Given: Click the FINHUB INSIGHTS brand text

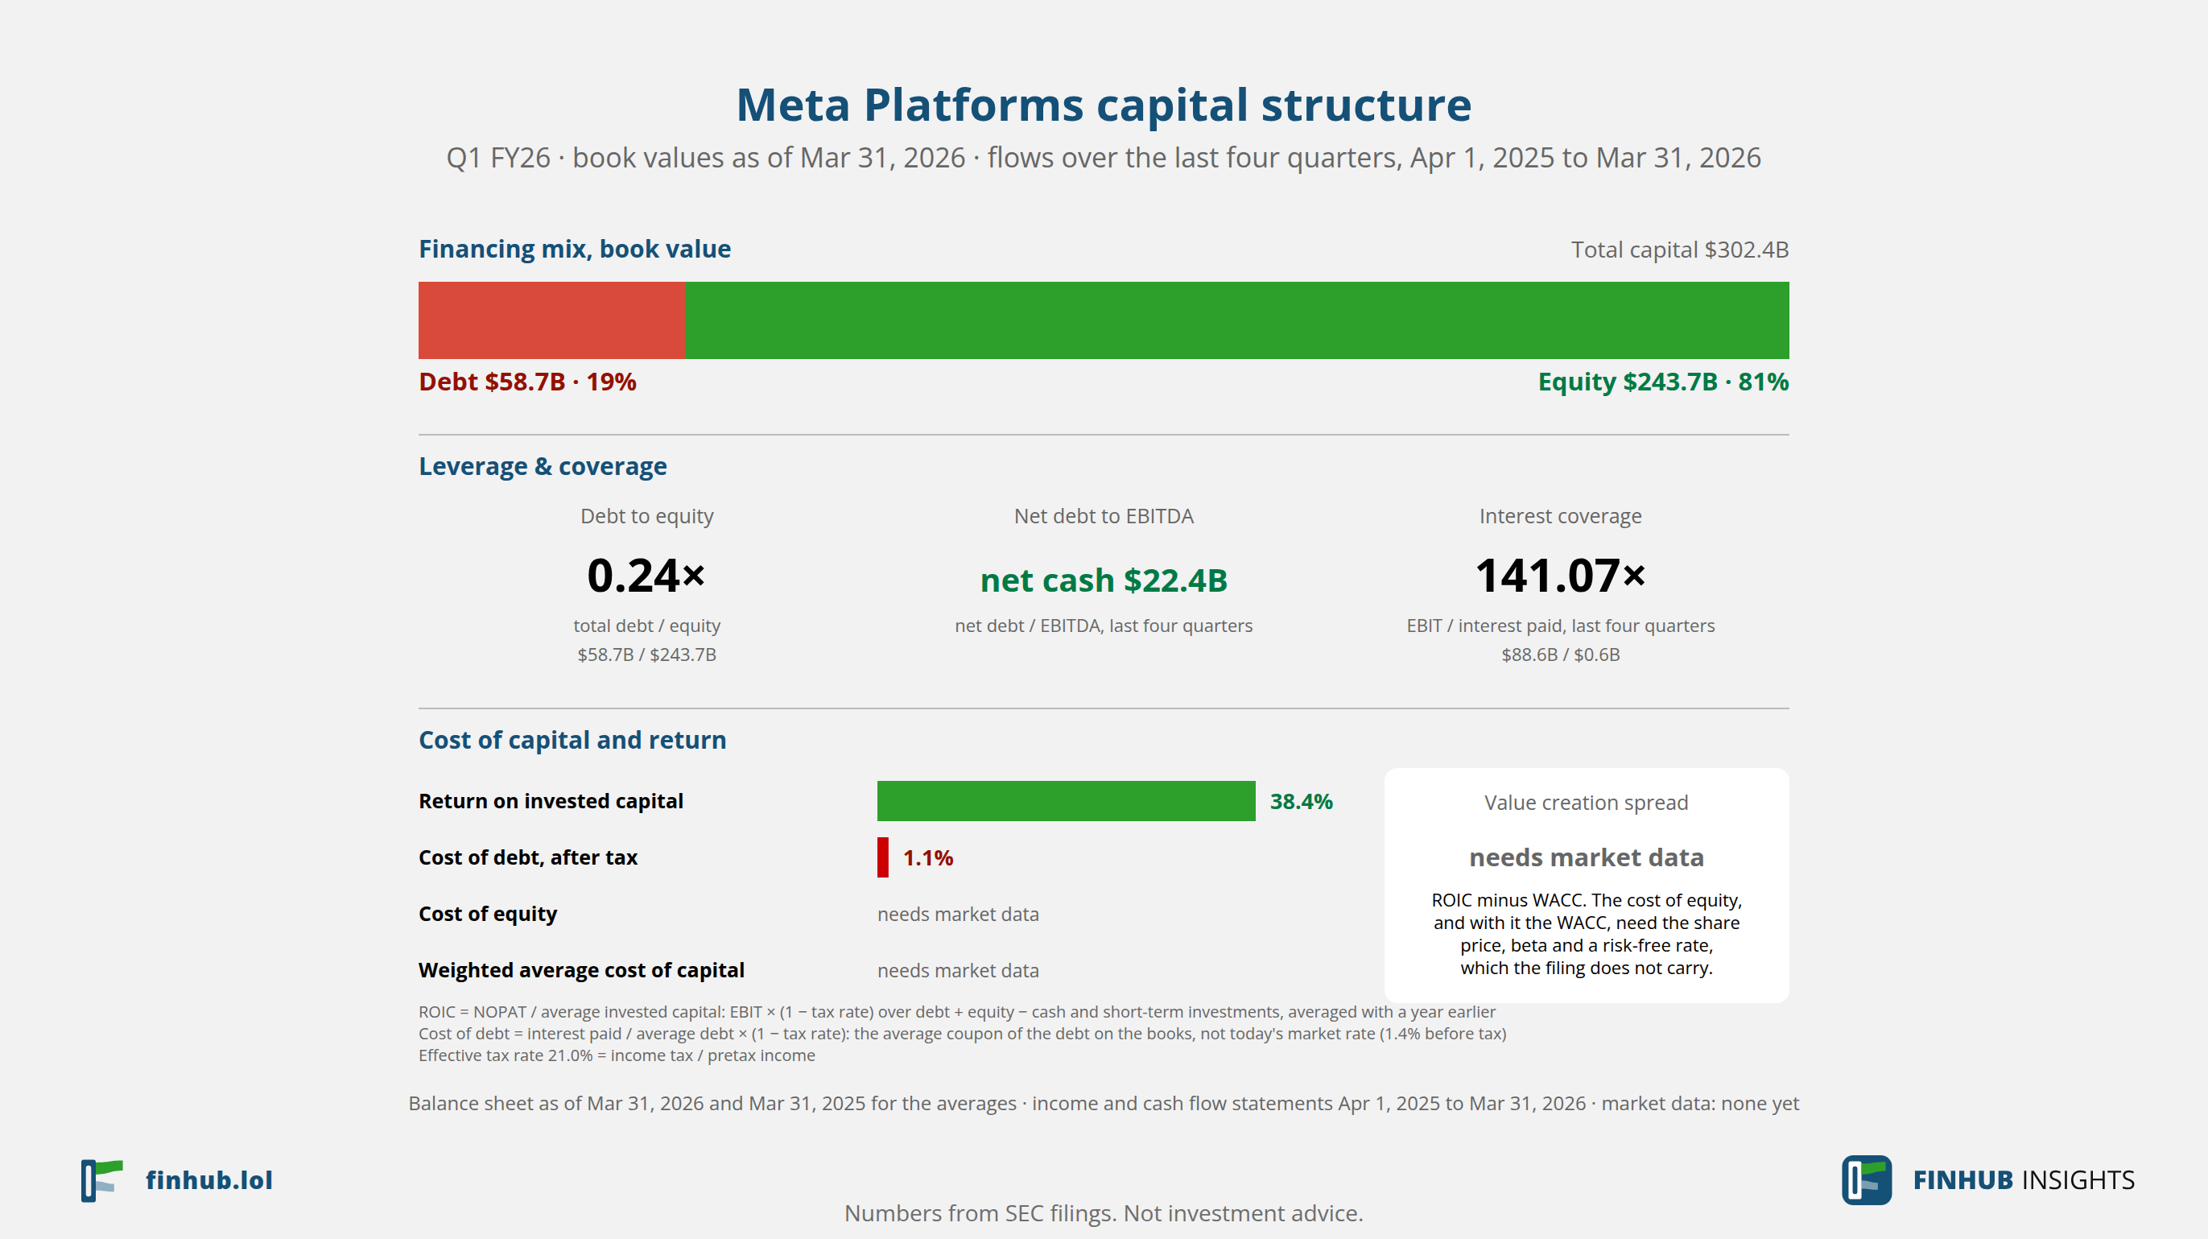Looking at the screenshot, I should pos(2023,1180).
